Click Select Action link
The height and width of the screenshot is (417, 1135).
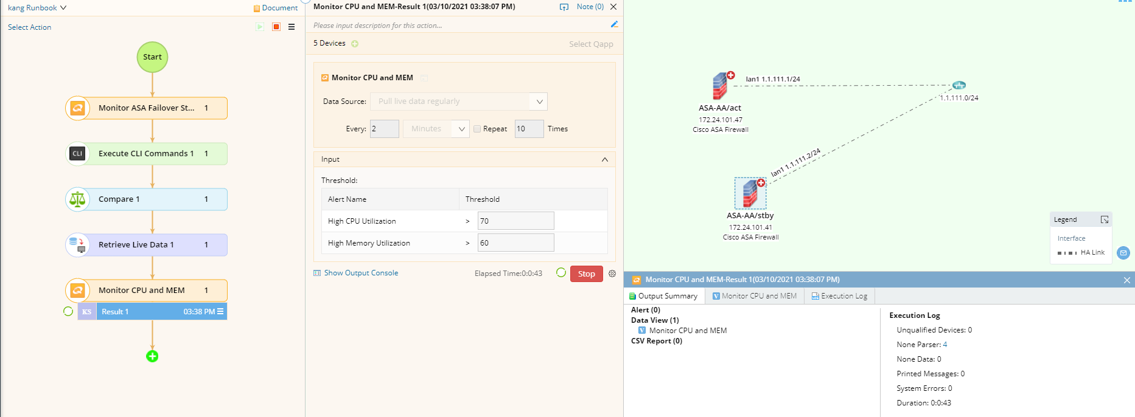pos(29,27)
